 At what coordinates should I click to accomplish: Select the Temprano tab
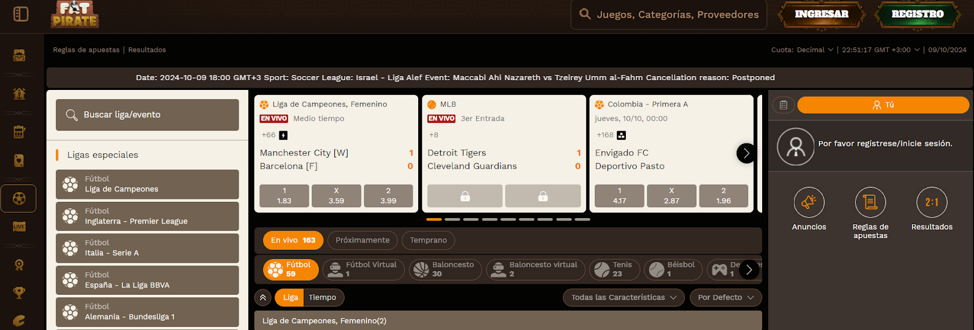(x=428, y=240)
